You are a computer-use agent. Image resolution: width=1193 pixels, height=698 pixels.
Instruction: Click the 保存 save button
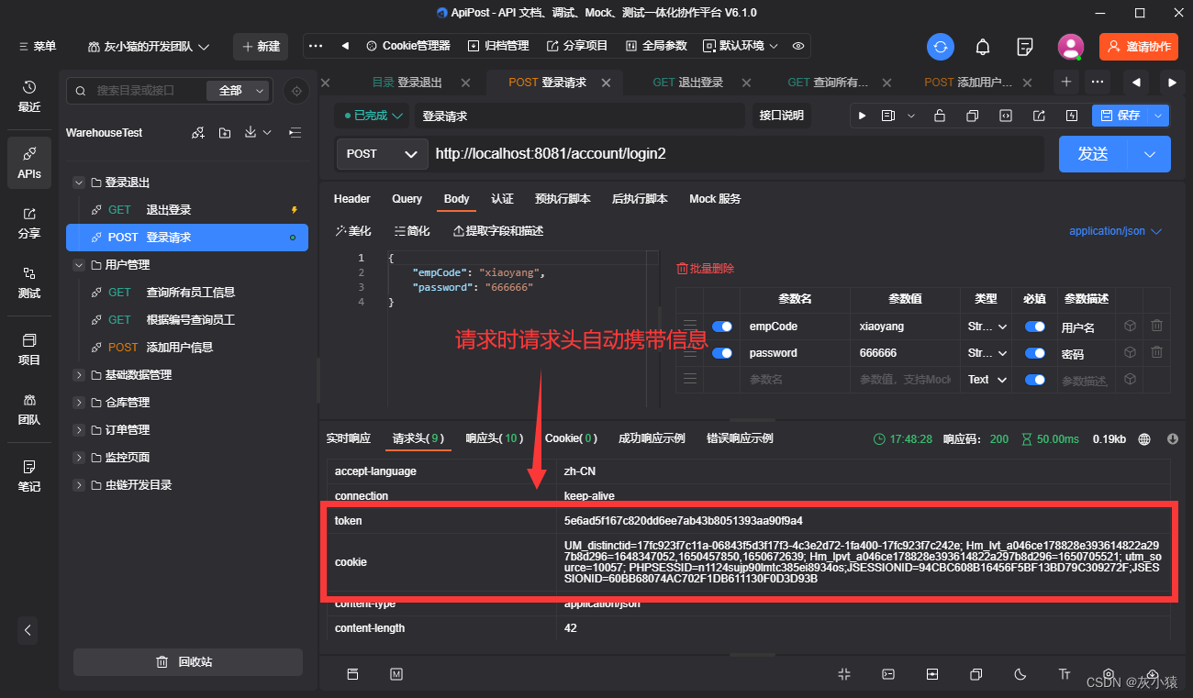pyautogui.click(x=1121, y=116)
